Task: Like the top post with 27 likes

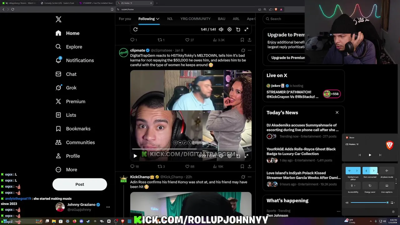Action: [189, 40]
